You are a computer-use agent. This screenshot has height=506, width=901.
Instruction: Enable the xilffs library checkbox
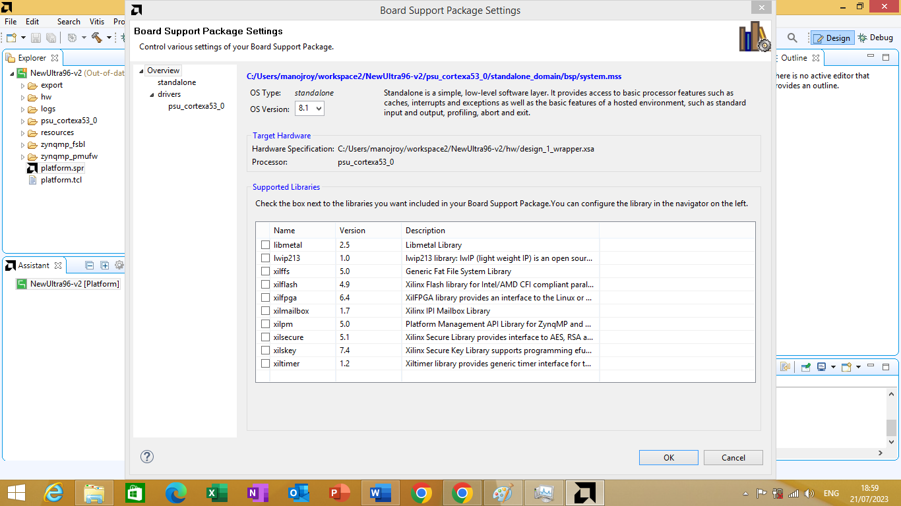pyautogui.click(x=266, y=271)
